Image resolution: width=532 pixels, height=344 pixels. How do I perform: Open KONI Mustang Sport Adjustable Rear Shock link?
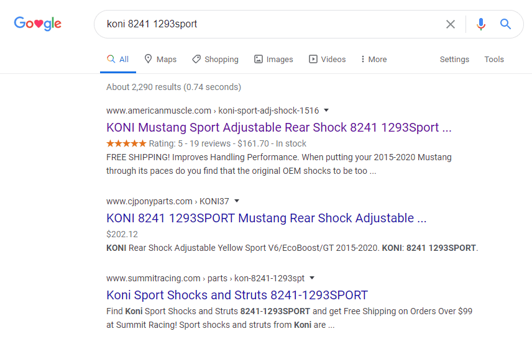(279, 127)
